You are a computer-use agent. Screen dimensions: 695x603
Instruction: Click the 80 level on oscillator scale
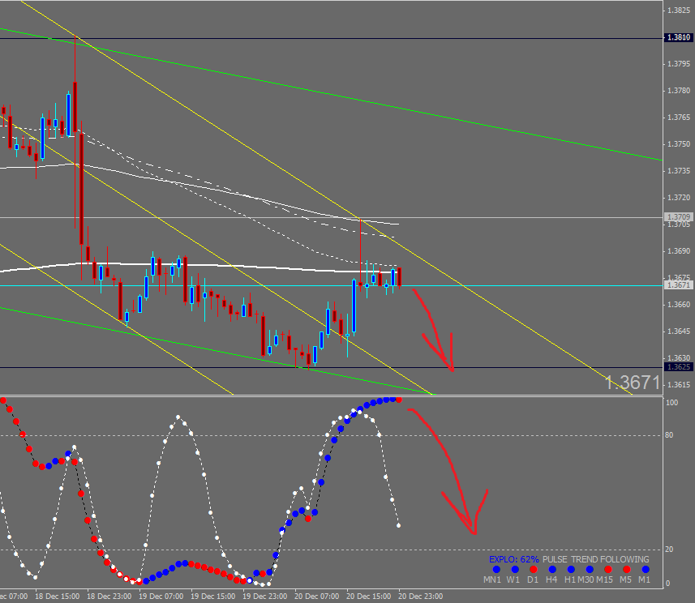click(669, 435)
